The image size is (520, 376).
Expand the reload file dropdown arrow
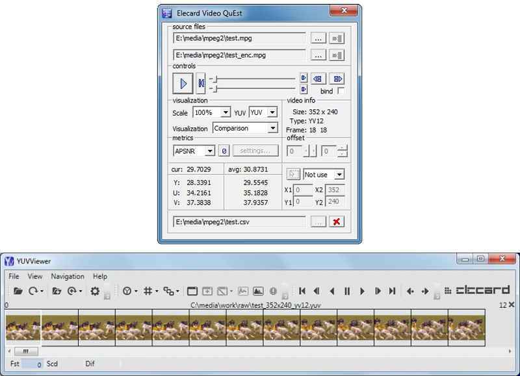pos(42,292)
